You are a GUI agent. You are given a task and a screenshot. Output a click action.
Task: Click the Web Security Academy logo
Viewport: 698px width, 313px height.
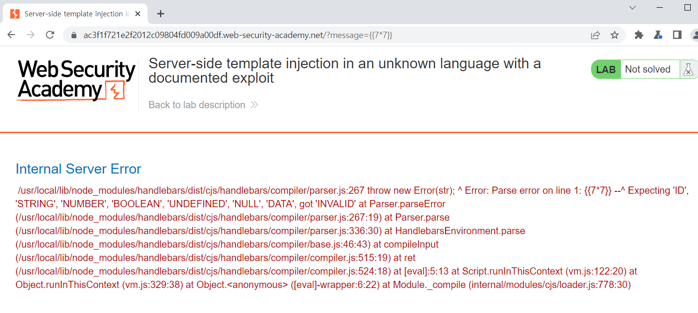[76, 80]
